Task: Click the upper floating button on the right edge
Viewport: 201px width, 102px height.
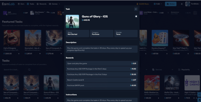Action: point(199,95)
